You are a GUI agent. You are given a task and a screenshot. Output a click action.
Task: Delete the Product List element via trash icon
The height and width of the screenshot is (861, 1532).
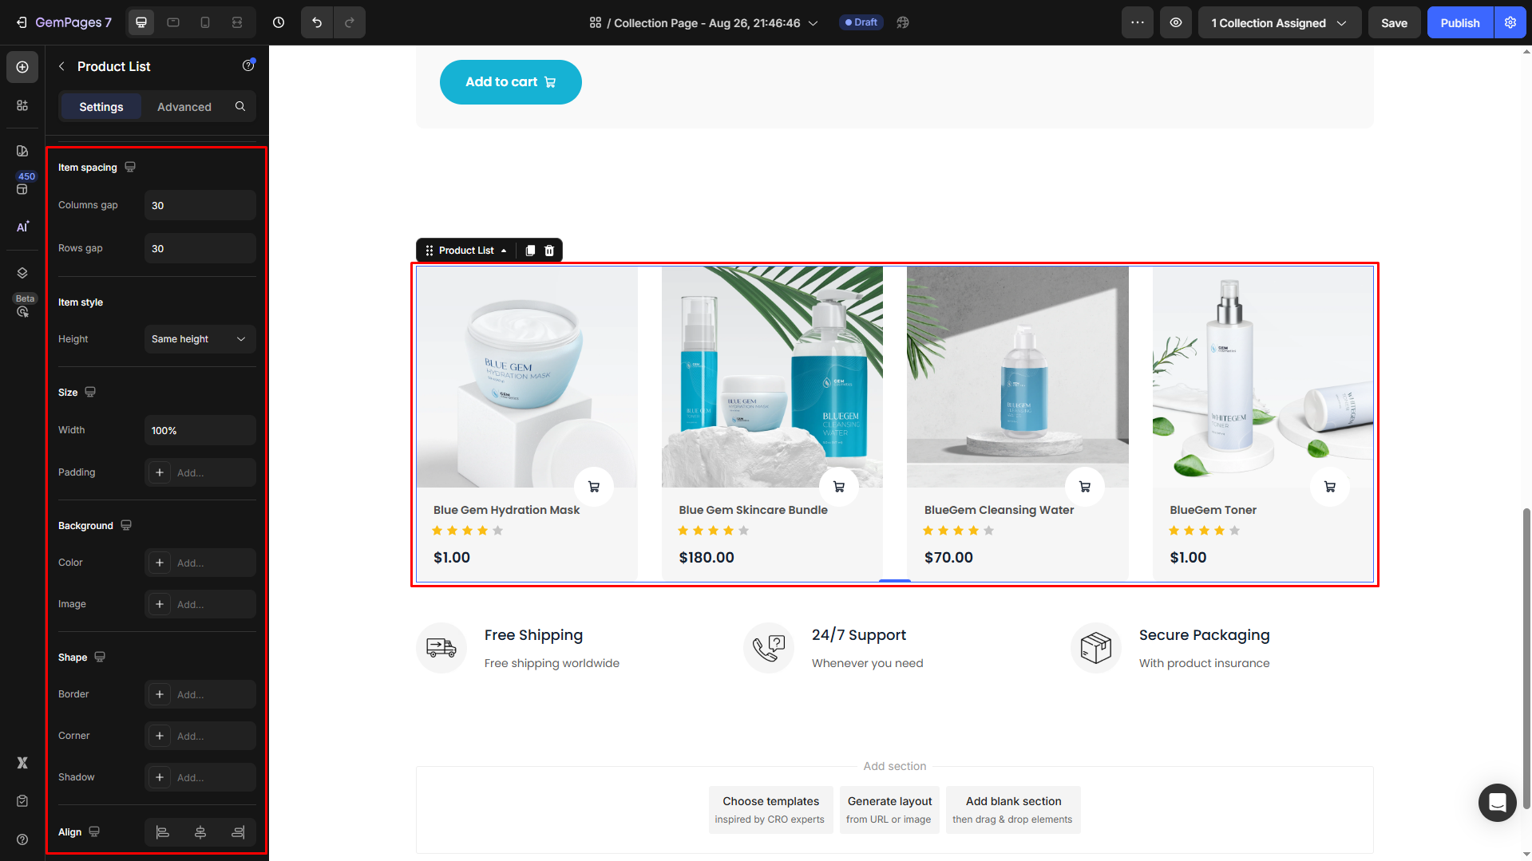coord(549,251)
